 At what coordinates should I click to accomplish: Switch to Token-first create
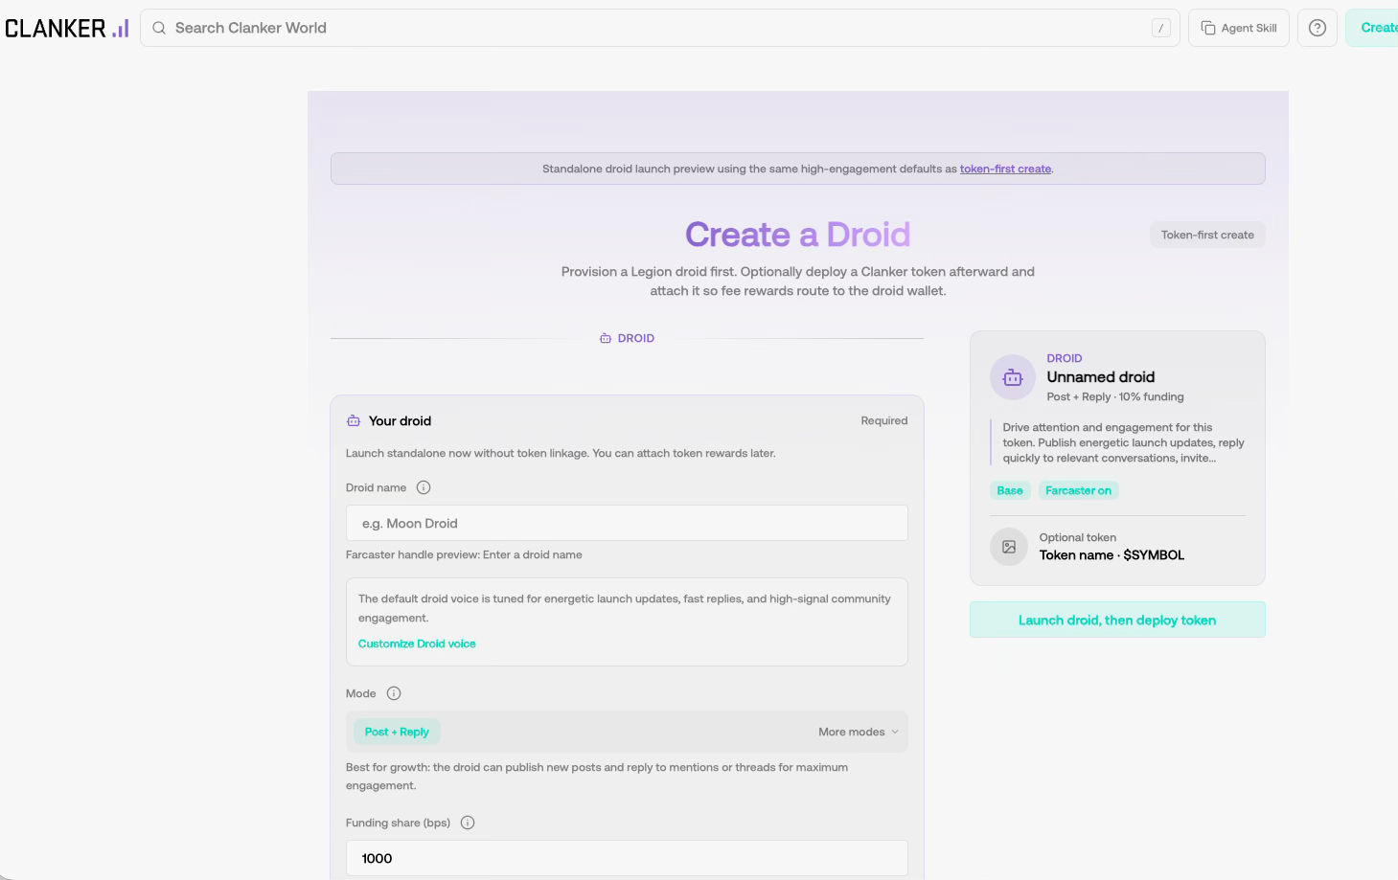(1207, 235)
